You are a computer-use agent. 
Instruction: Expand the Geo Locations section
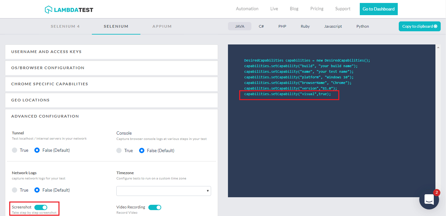[x=111, y=100]
